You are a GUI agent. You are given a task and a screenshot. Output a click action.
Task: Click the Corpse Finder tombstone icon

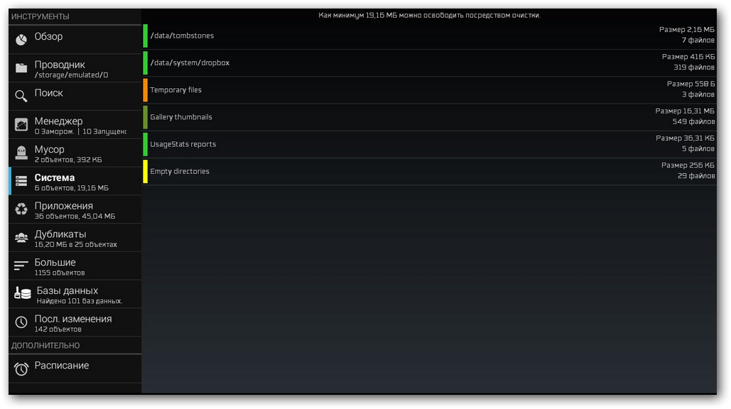click(x=21, y=153)
